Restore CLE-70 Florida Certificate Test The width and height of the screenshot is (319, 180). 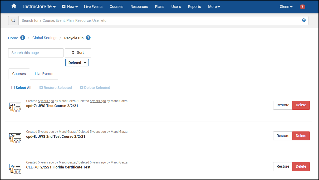coord(283,166)
